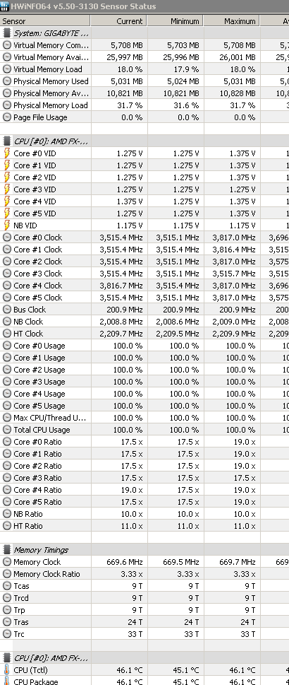
Task: Click the Minimum column header
Action: click(176, 21)
